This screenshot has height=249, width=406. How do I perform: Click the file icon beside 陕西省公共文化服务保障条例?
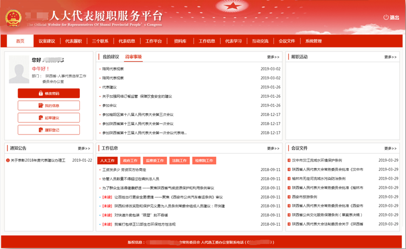[x=289, y=215]
